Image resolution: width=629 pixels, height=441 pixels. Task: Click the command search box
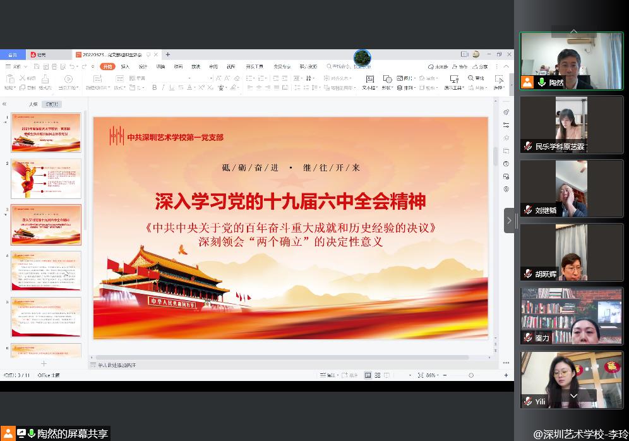tap(349, 66)
